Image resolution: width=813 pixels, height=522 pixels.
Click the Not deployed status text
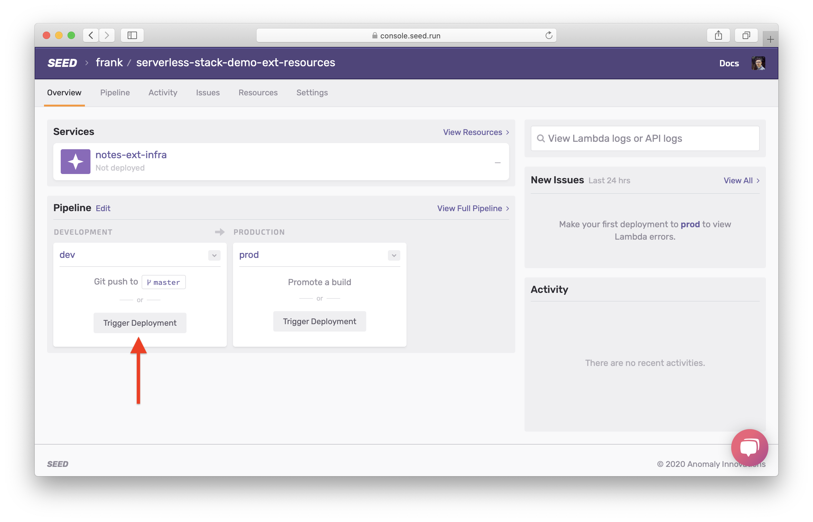click(x=120, y=168)
